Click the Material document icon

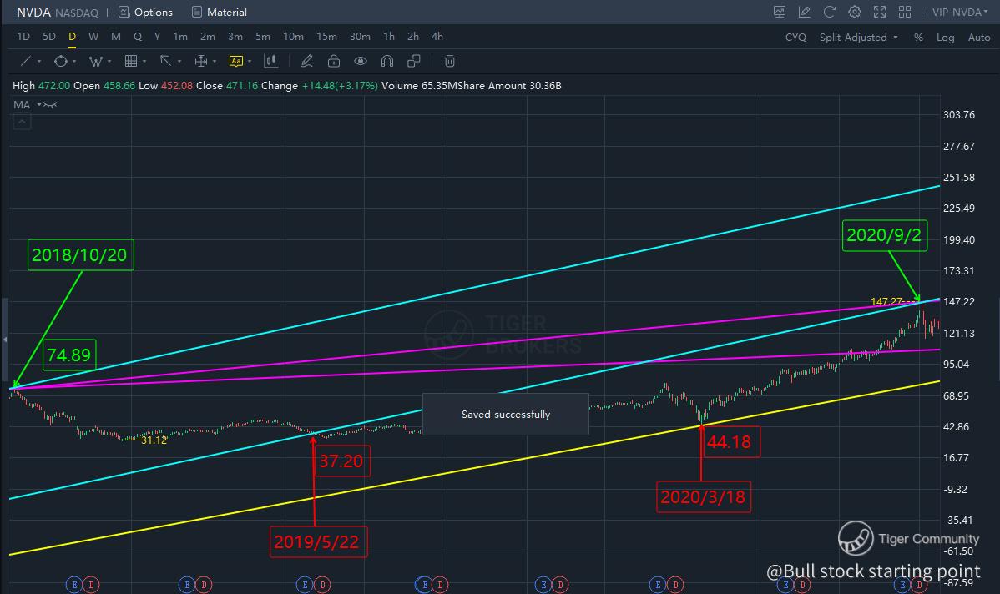[x=196, y=13]
